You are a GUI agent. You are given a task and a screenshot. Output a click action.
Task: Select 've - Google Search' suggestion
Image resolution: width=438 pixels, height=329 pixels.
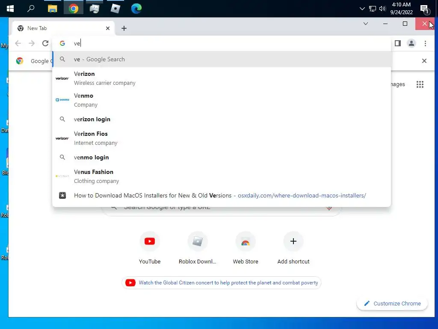tap(222, 59)
